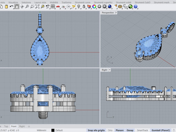This screenshot has height=132, width=176.
Task: Toggle Orto mode in status bar
Action: pos(110,130)
